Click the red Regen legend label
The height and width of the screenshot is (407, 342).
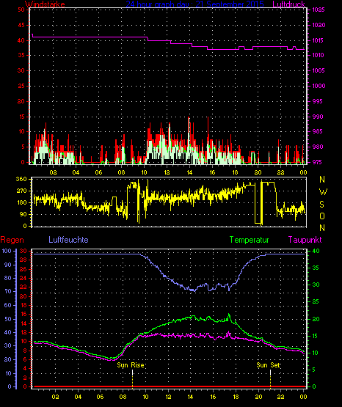12,240
